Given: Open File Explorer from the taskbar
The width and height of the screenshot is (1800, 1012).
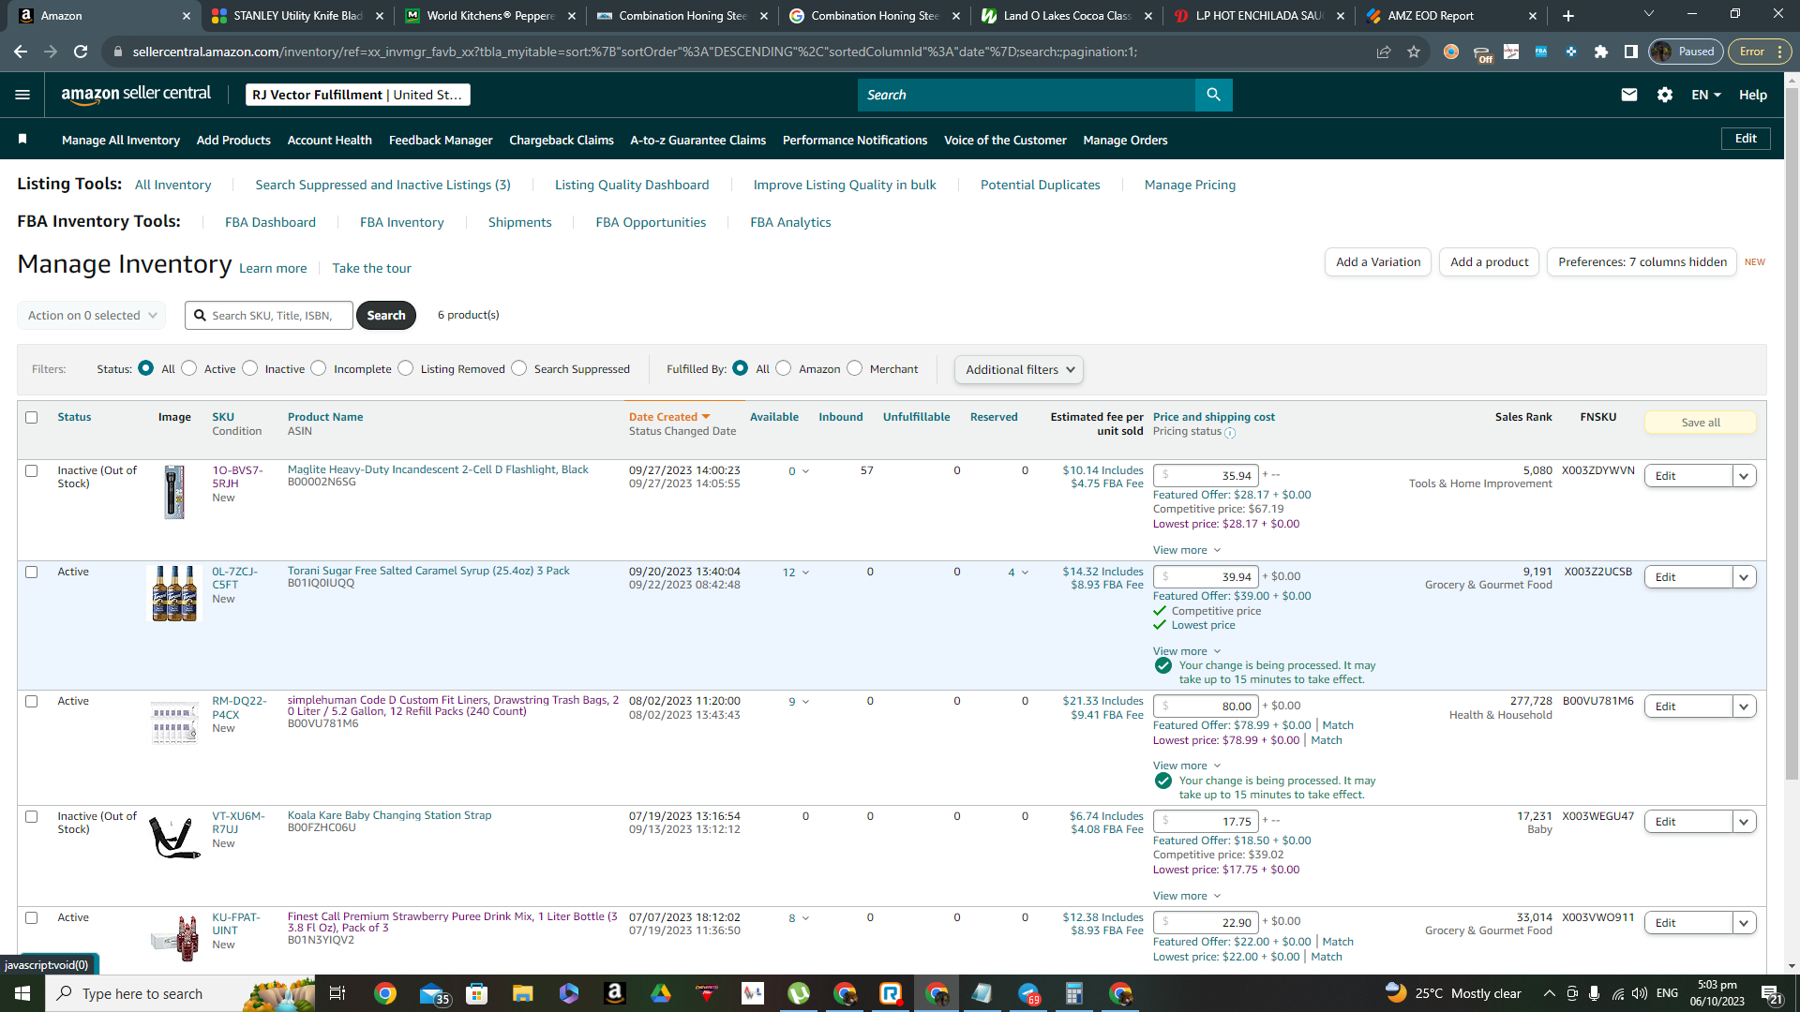Looking at the screenshot, I should (x=522, y=993).
